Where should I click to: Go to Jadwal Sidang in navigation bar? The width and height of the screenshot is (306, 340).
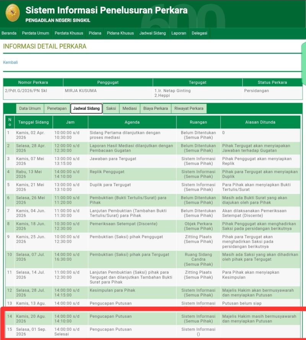tap(153, 33)
